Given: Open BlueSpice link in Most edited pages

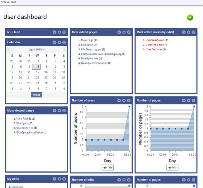Looking at the screenshot, I should 87,45.
